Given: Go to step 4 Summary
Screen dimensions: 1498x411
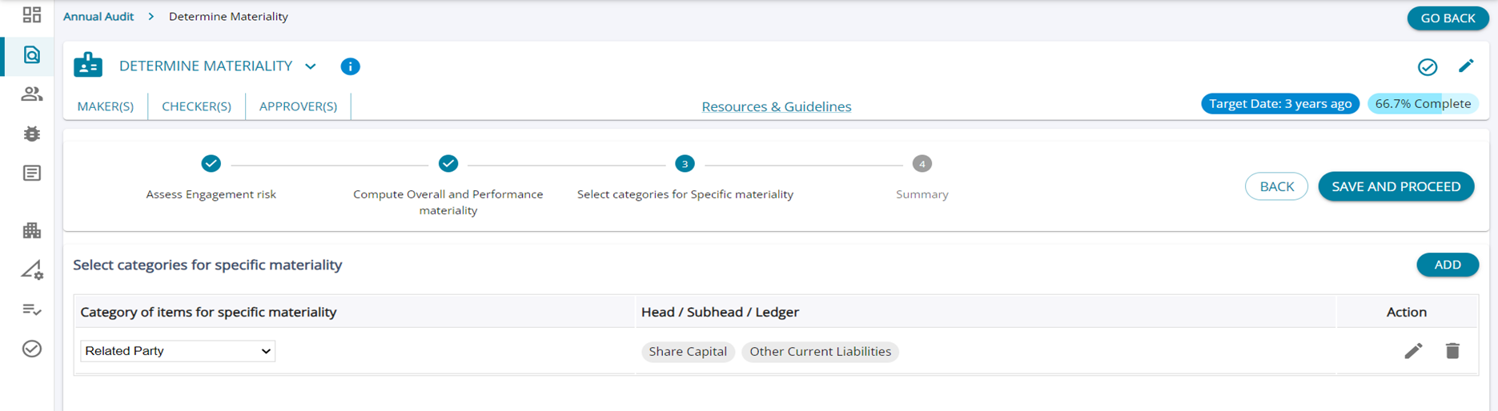Looking at the screenshot, I should point(922,164).
